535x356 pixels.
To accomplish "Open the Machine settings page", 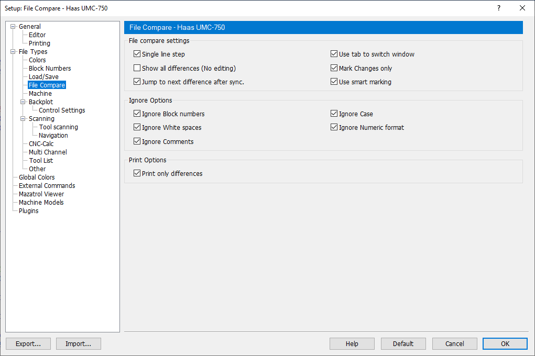I will coord(39,93).
